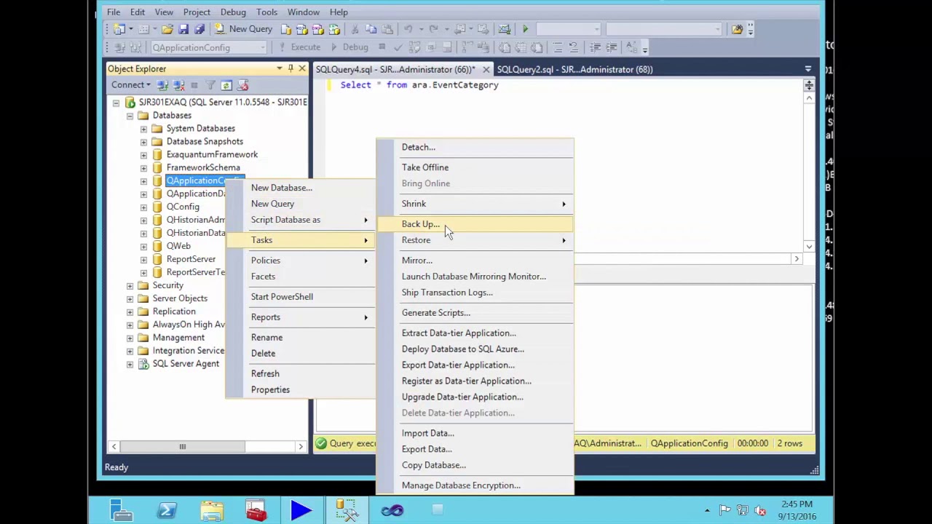Open the Tools menu
Image resolution: width=932 pixels, height=524 pixels.
(266, 12)
